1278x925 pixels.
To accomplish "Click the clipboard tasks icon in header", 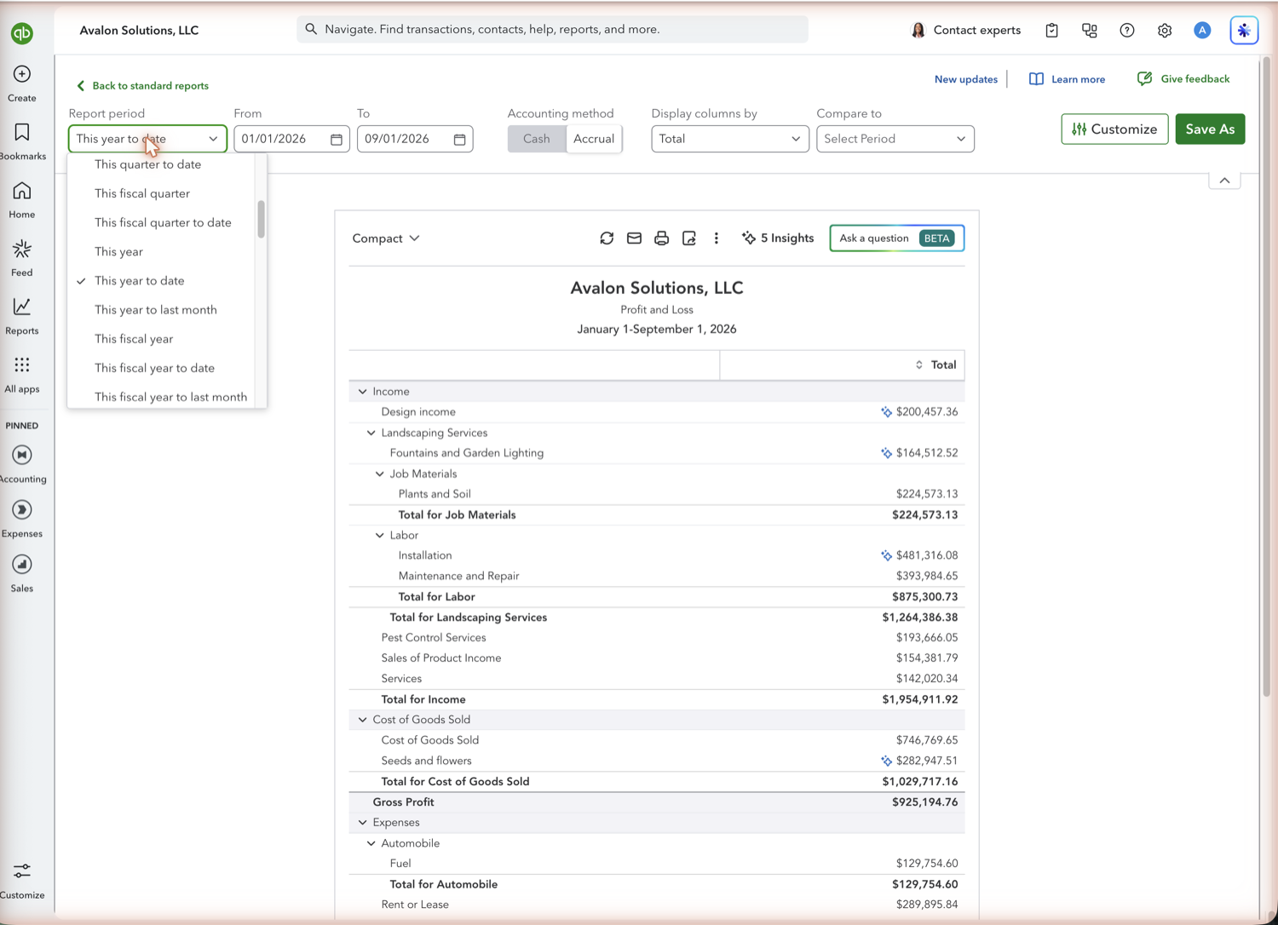I will tap(1052, 30).
